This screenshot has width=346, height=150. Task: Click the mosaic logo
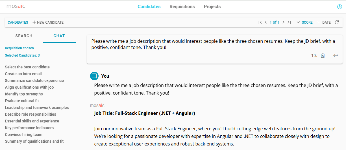tap(16, 6)
